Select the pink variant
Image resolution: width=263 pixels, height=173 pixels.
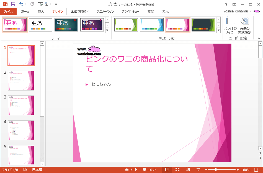[x=177, y=25]
